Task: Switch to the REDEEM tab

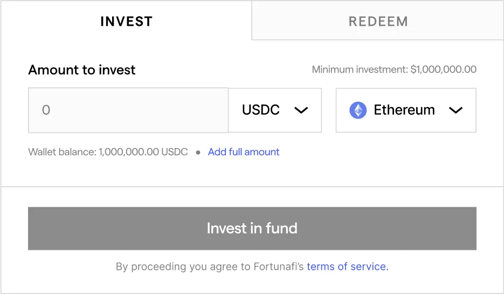Action: pyautogui.click(x=378, y=22)
